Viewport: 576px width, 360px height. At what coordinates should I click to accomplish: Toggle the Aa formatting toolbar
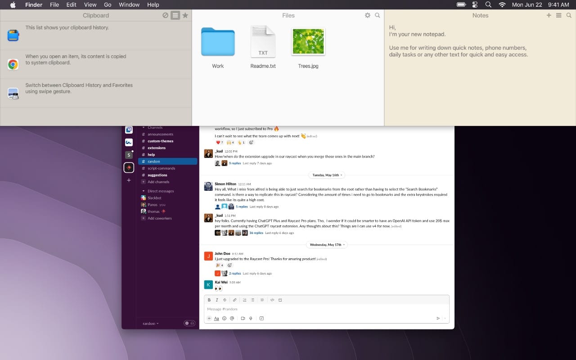point(216,318)
